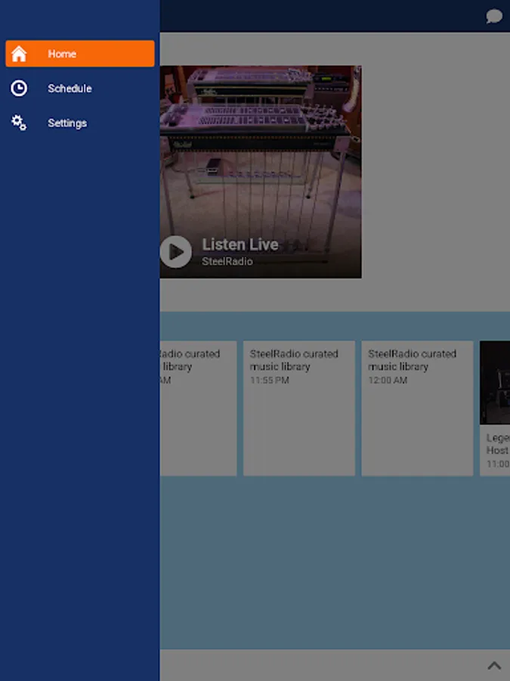Open the 11:55 PM curated music library card
This screenshot has height=681, width=510.
[299, 409]
